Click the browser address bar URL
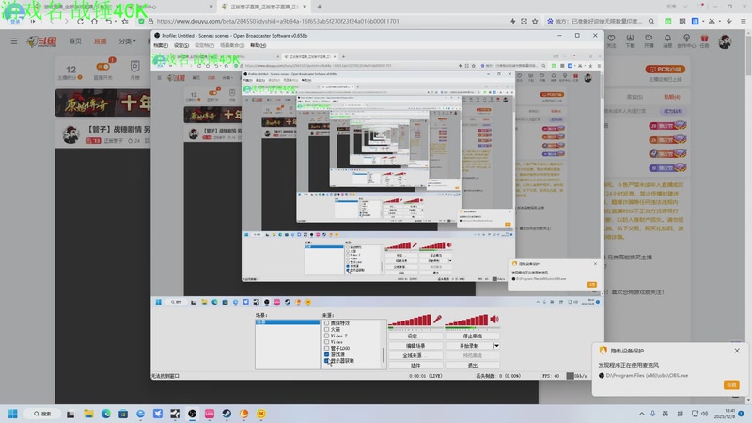This screenshot has height=423, width=752. 277,21
